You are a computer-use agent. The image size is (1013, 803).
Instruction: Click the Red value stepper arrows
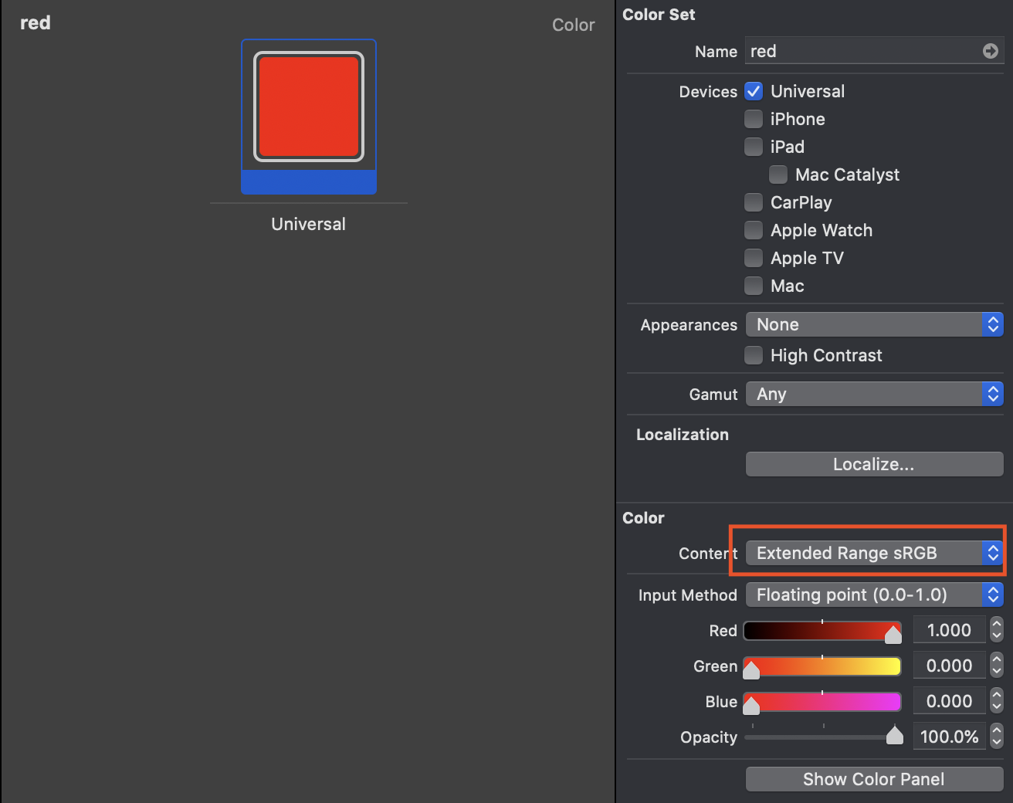[997, 630]
